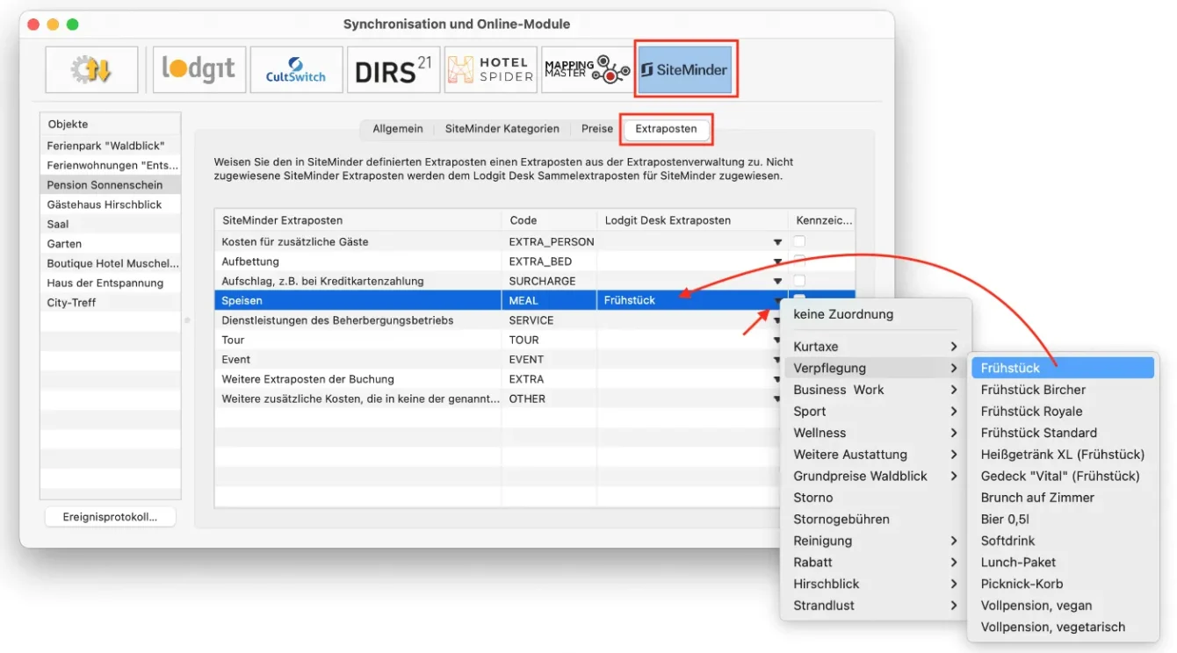This screenshot has width=1177, height=653.
Task: Switch to the Preise tab
Action: (x=596, y=129)
